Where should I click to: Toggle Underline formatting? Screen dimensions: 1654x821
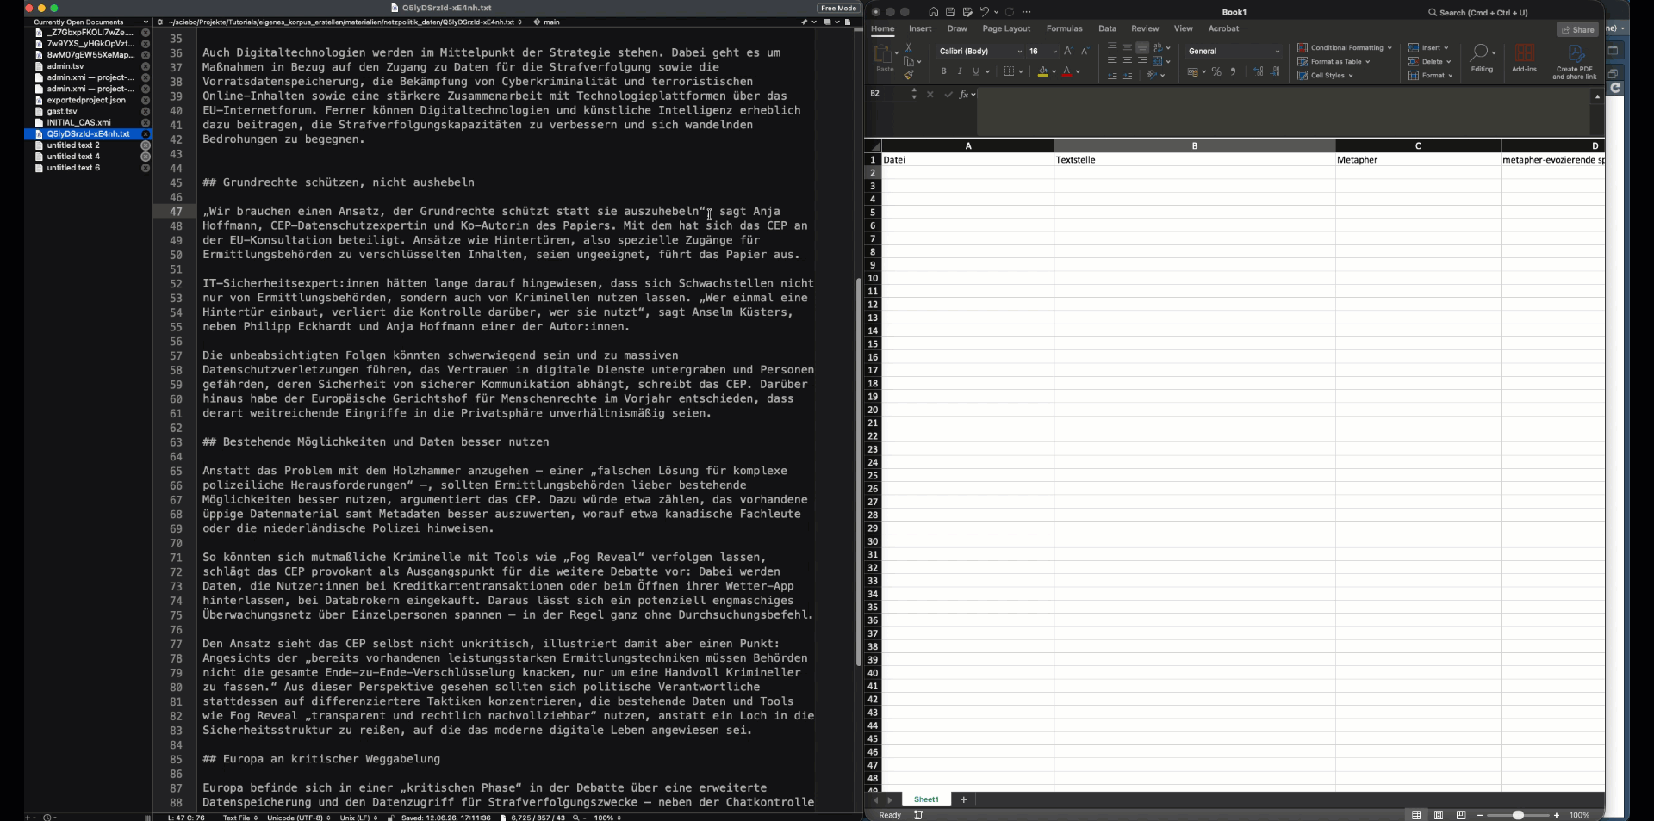click(x=976, y=71)
